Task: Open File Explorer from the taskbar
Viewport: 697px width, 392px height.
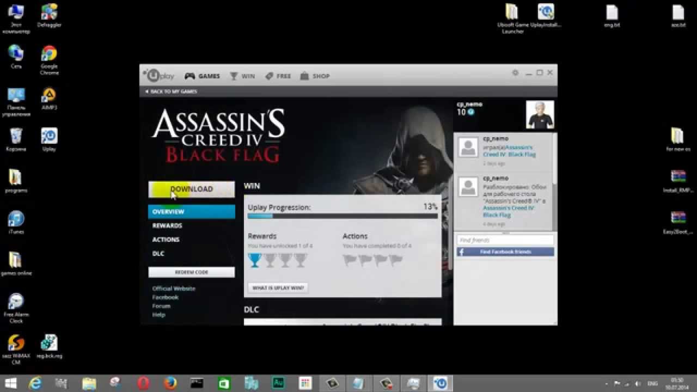Action: point(89,383)
